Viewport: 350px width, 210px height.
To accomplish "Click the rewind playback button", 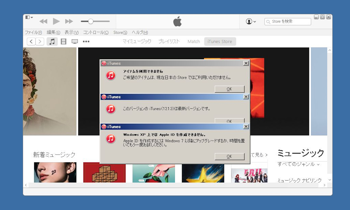I will pos(43,22).
